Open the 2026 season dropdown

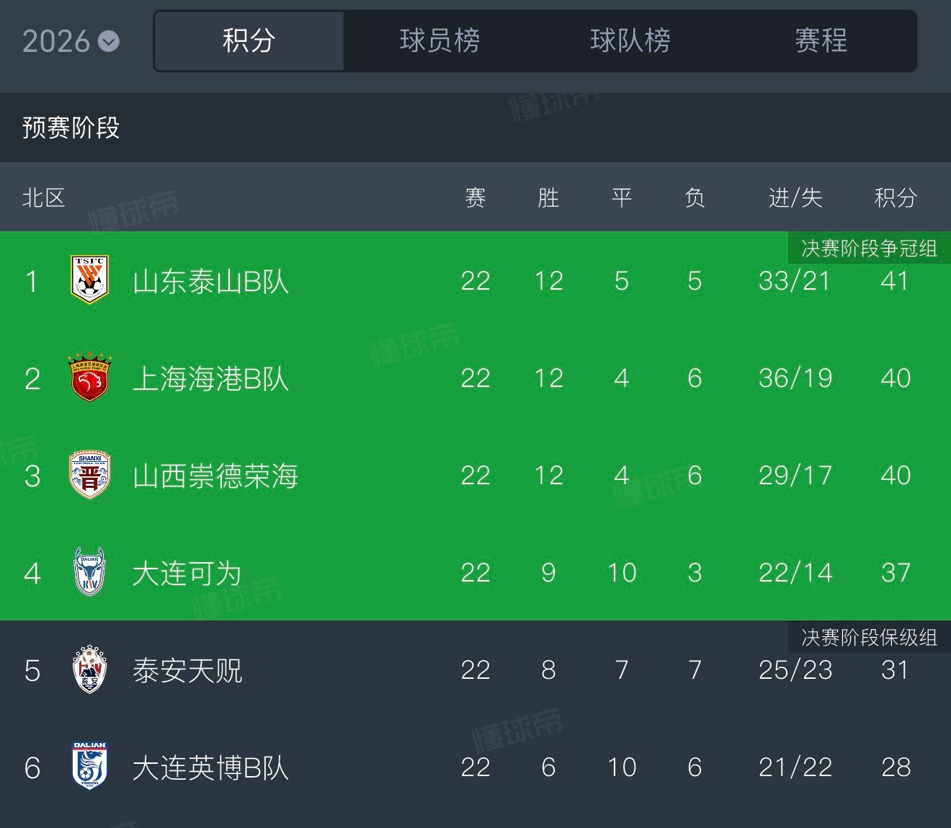tap(71, 41)
